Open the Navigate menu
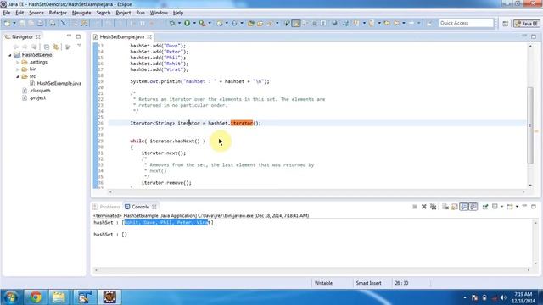The height and width of the screenshot is (305, 543). click(81, 13)
